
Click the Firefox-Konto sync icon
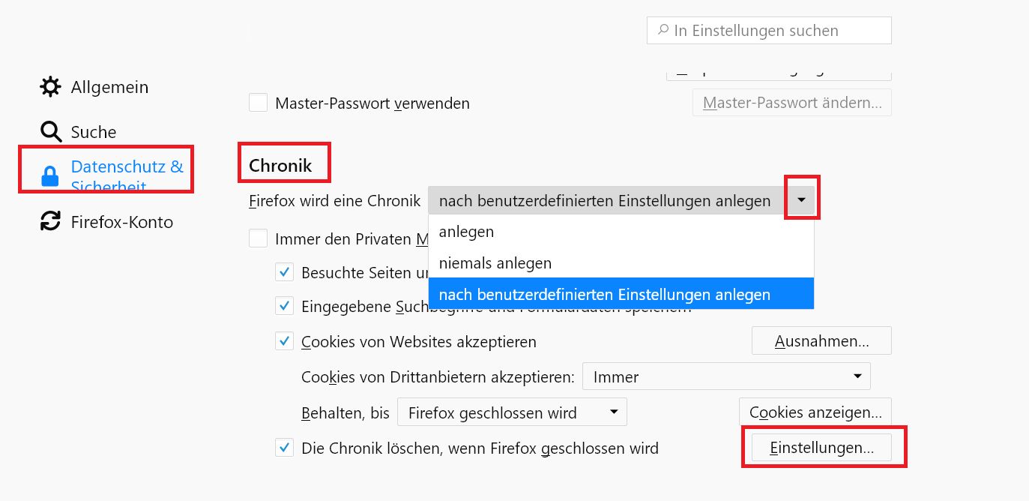coord(50,222)
